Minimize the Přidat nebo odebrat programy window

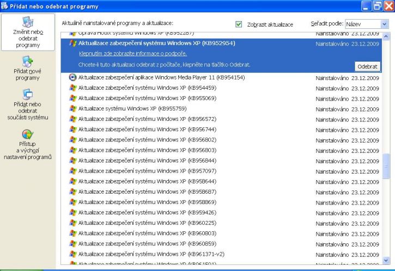366,6
